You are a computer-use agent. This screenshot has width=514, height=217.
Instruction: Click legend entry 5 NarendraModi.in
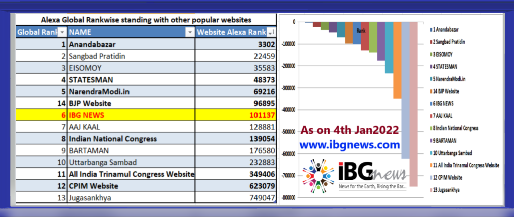pos(448,79)
